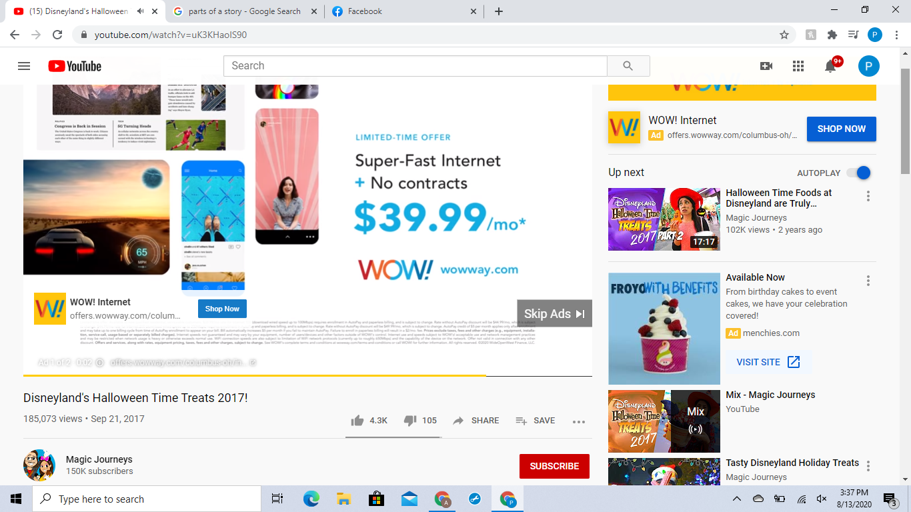Image resolution: width=911 pixels, height=512 pixels.
Task: Click the search magnifier button
Action: (x=628, y=66)
